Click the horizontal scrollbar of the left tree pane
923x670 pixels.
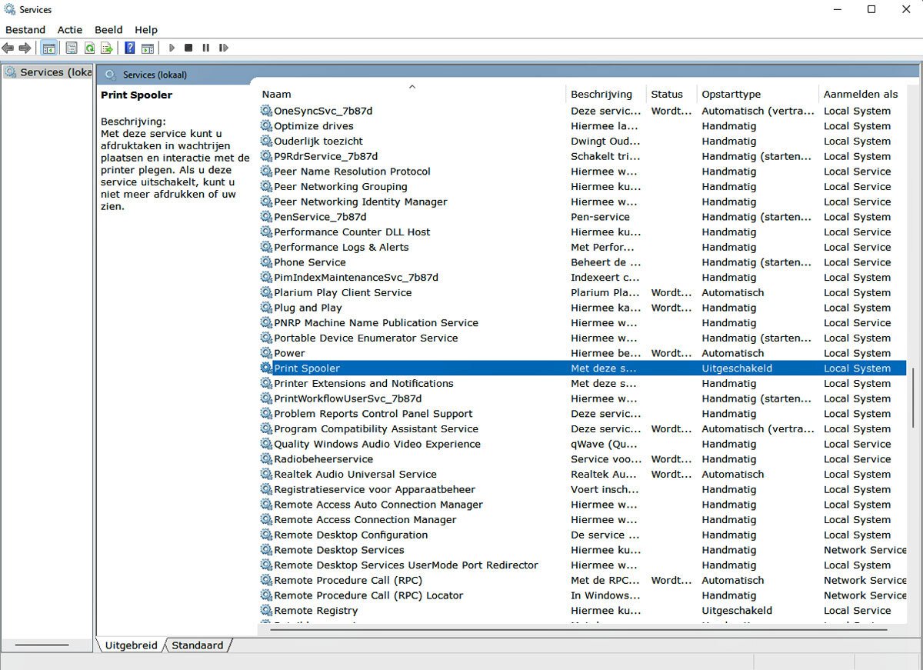(42, 645)
